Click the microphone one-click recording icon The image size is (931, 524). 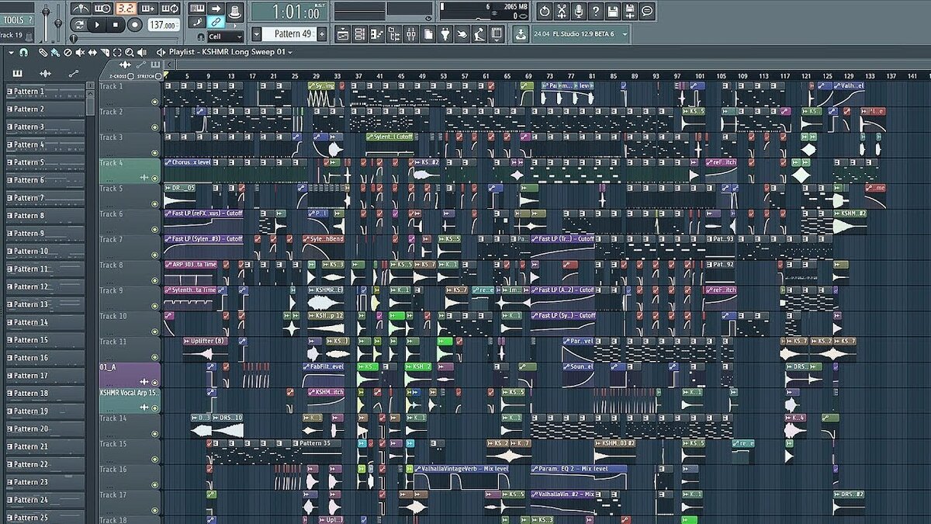click(579, 12)
